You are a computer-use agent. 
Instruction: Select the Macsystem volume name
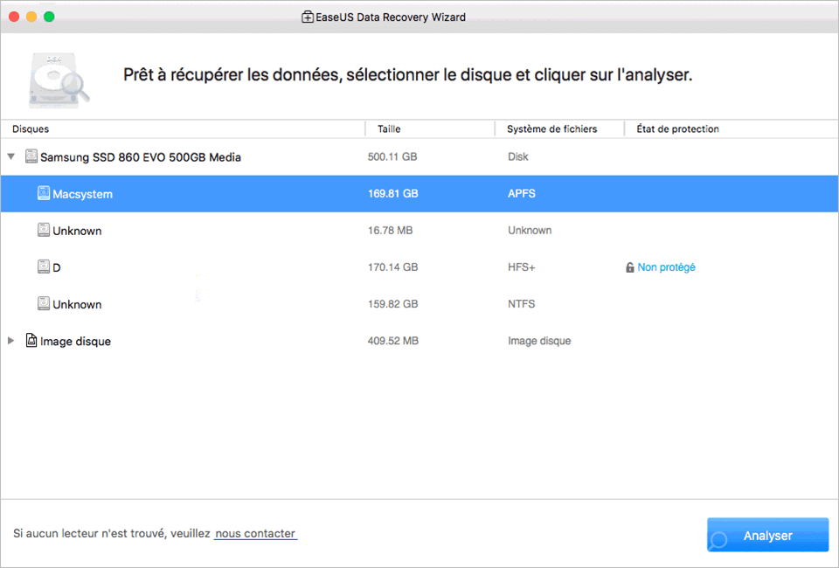[82, 194]
